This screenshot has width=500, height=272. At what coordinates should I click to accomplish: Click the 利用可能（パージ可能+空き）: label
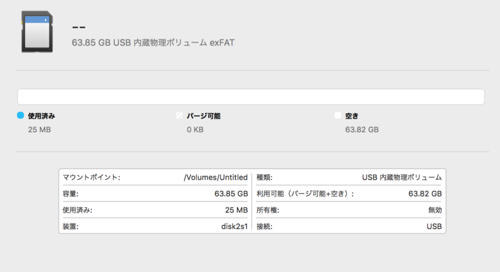coord(305,194)
